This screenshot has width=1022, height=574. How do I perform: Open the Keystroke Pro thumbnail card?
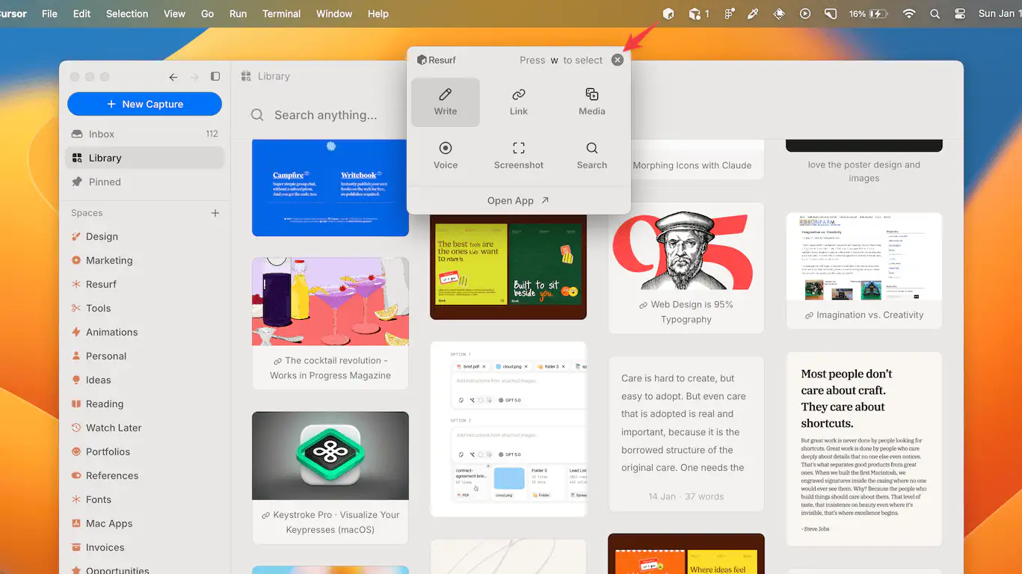pyautogui.click(x=330, y=455)
